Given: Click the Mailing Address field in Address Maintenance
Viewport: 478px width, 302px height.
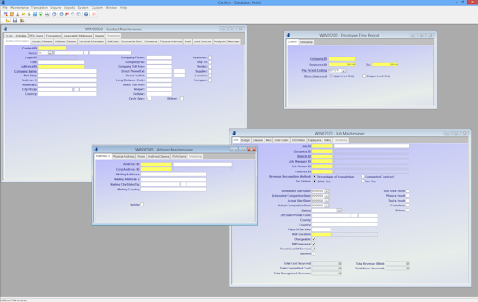Looking at the screenshot, I should [174, 175].
